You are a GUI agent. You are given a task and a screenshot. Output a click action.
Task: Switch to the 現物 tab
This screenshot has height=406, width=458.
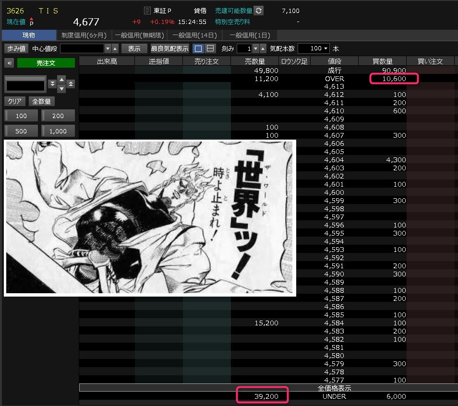29,35
